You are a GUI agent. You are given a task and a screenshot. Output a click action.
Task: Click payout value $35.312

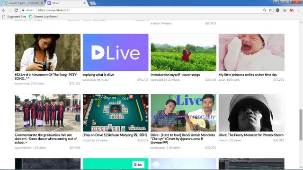279,140
